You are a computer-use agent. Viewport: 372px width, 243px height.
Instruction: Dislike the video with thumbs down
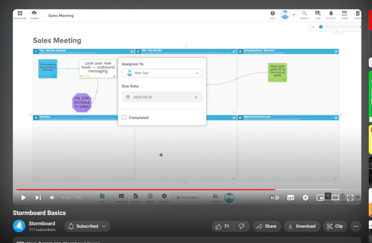point(242,226)
